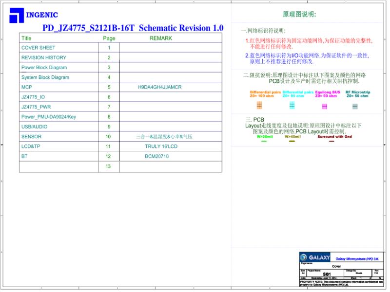The height and width of the screenshot is (292, 390).
Task: Click page number 1 cell
Action: [x=109, y=48]
